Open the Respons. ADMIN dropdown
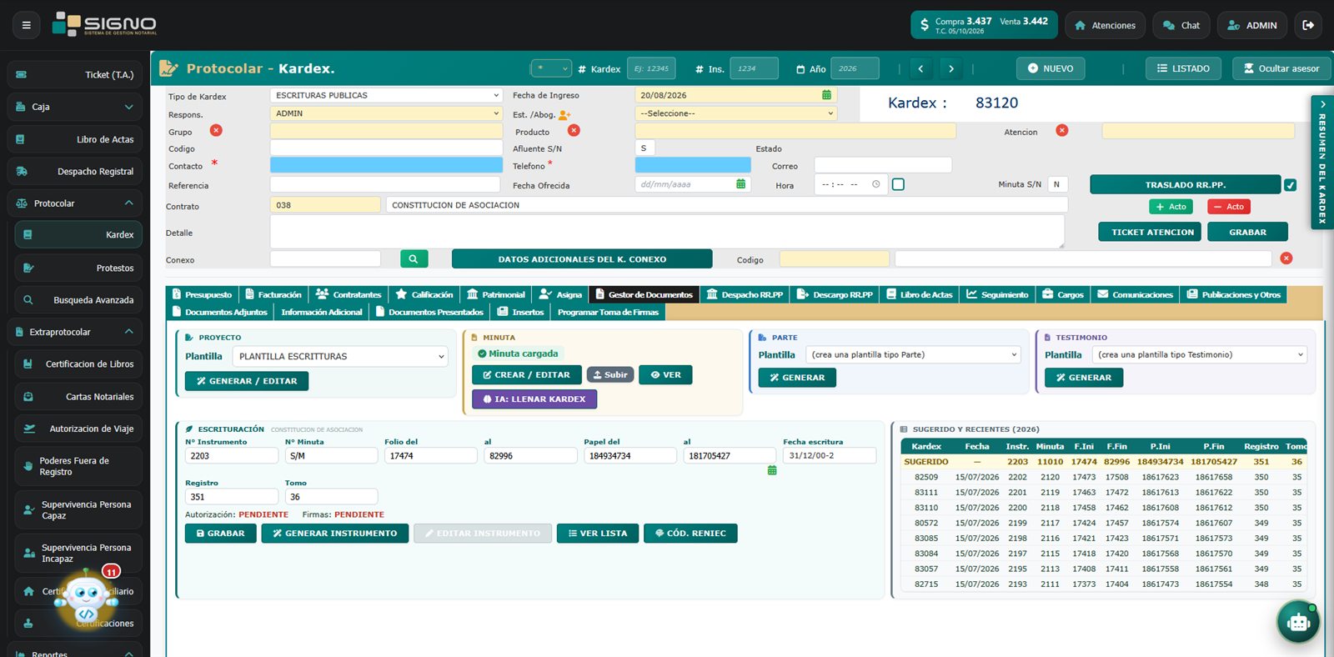This screenshot has height=657, width=1334. pyautogui.click(x=386, y=113)
